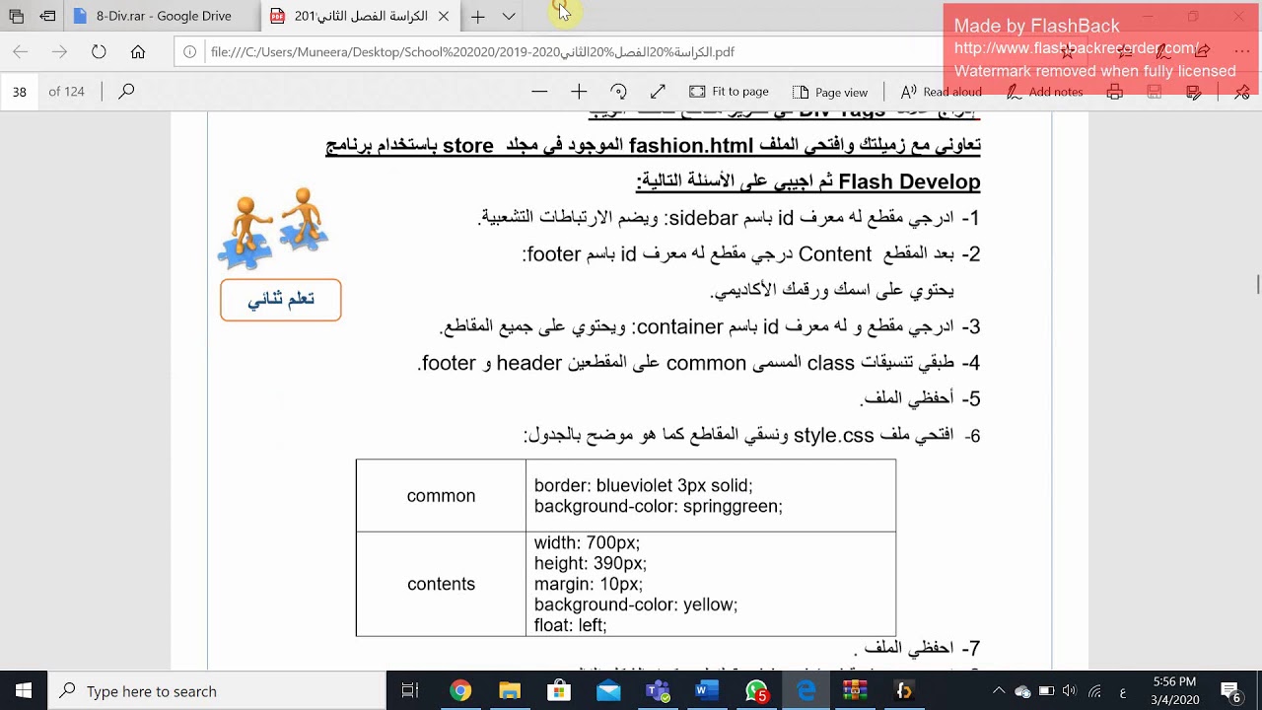Click the 'تعلم ثنائي' rounded label box

(x=281, y=300)
